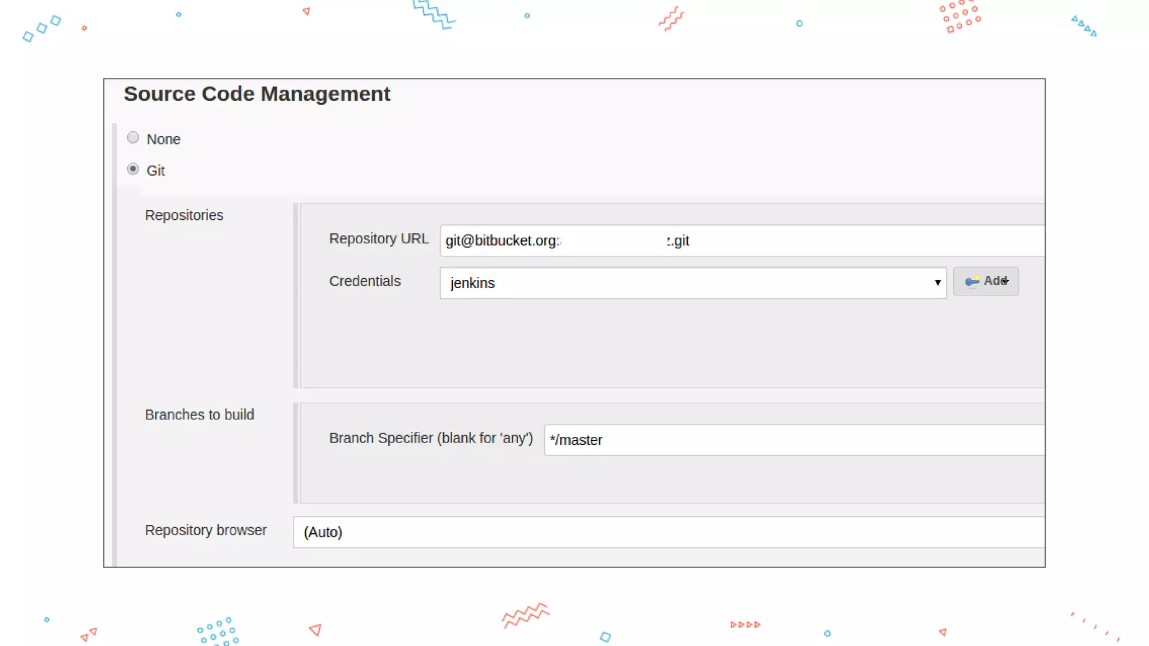Click the Credentials dropdown arrow

(937, 283)
